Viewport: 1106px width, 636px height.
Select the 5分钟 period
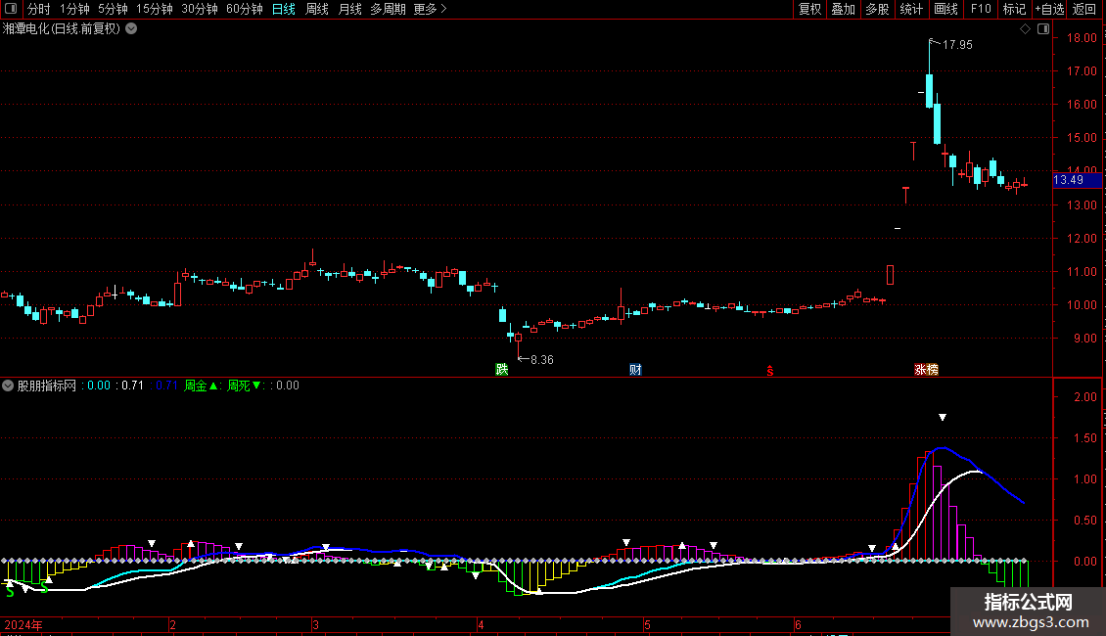click(113, 9)
